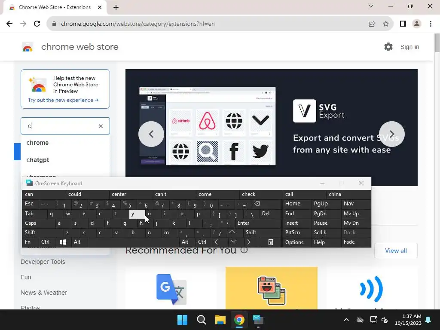Bookmark this page with the star icon

tap(386, 24)
